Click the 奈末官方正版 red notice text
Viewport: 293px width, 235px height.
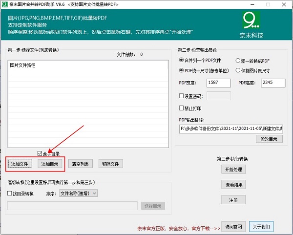[179, 229]
